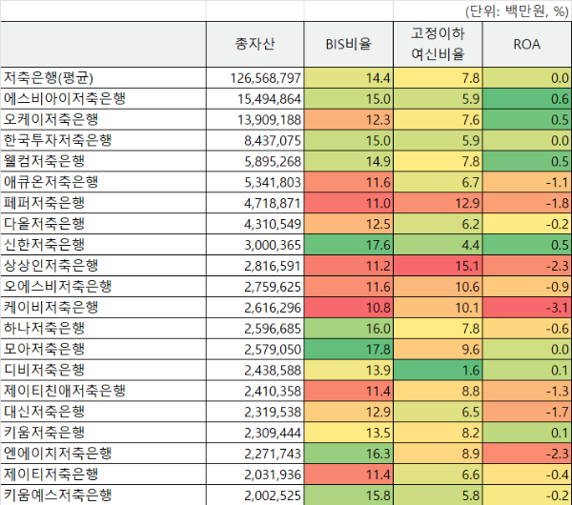Image resolution: width=572 pixels, height=505 pixels.
Task: Select total assets cell 4,310,549
Action: [x=255, y=223]
